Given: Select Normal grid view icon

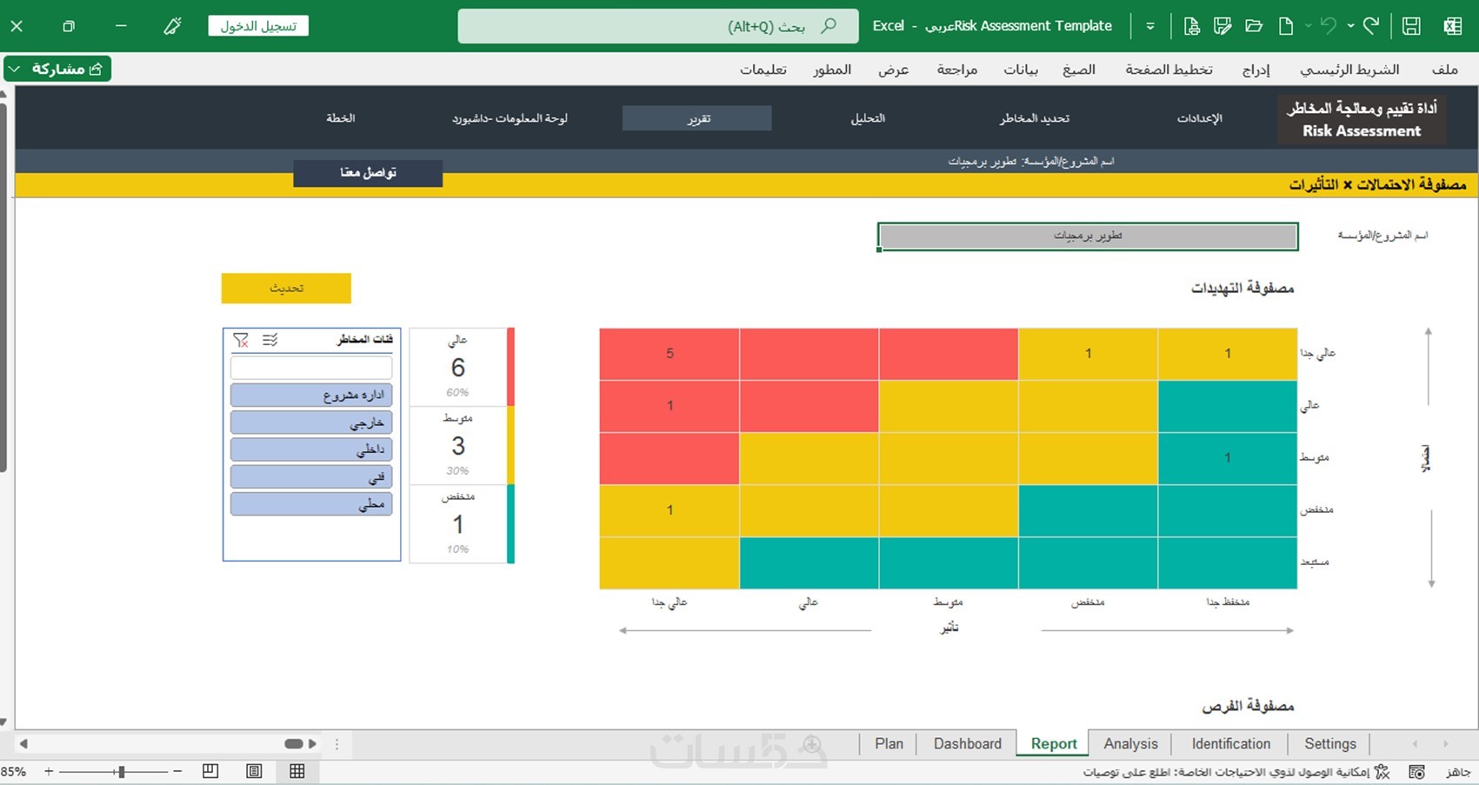Looking at the screenshot, I should [x=297, y=771].
